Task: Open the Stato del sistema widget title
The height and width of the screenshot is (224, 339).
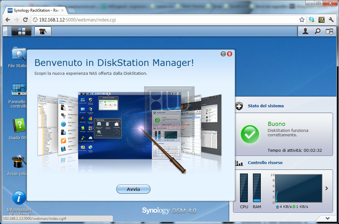Action: coord(266,106)
